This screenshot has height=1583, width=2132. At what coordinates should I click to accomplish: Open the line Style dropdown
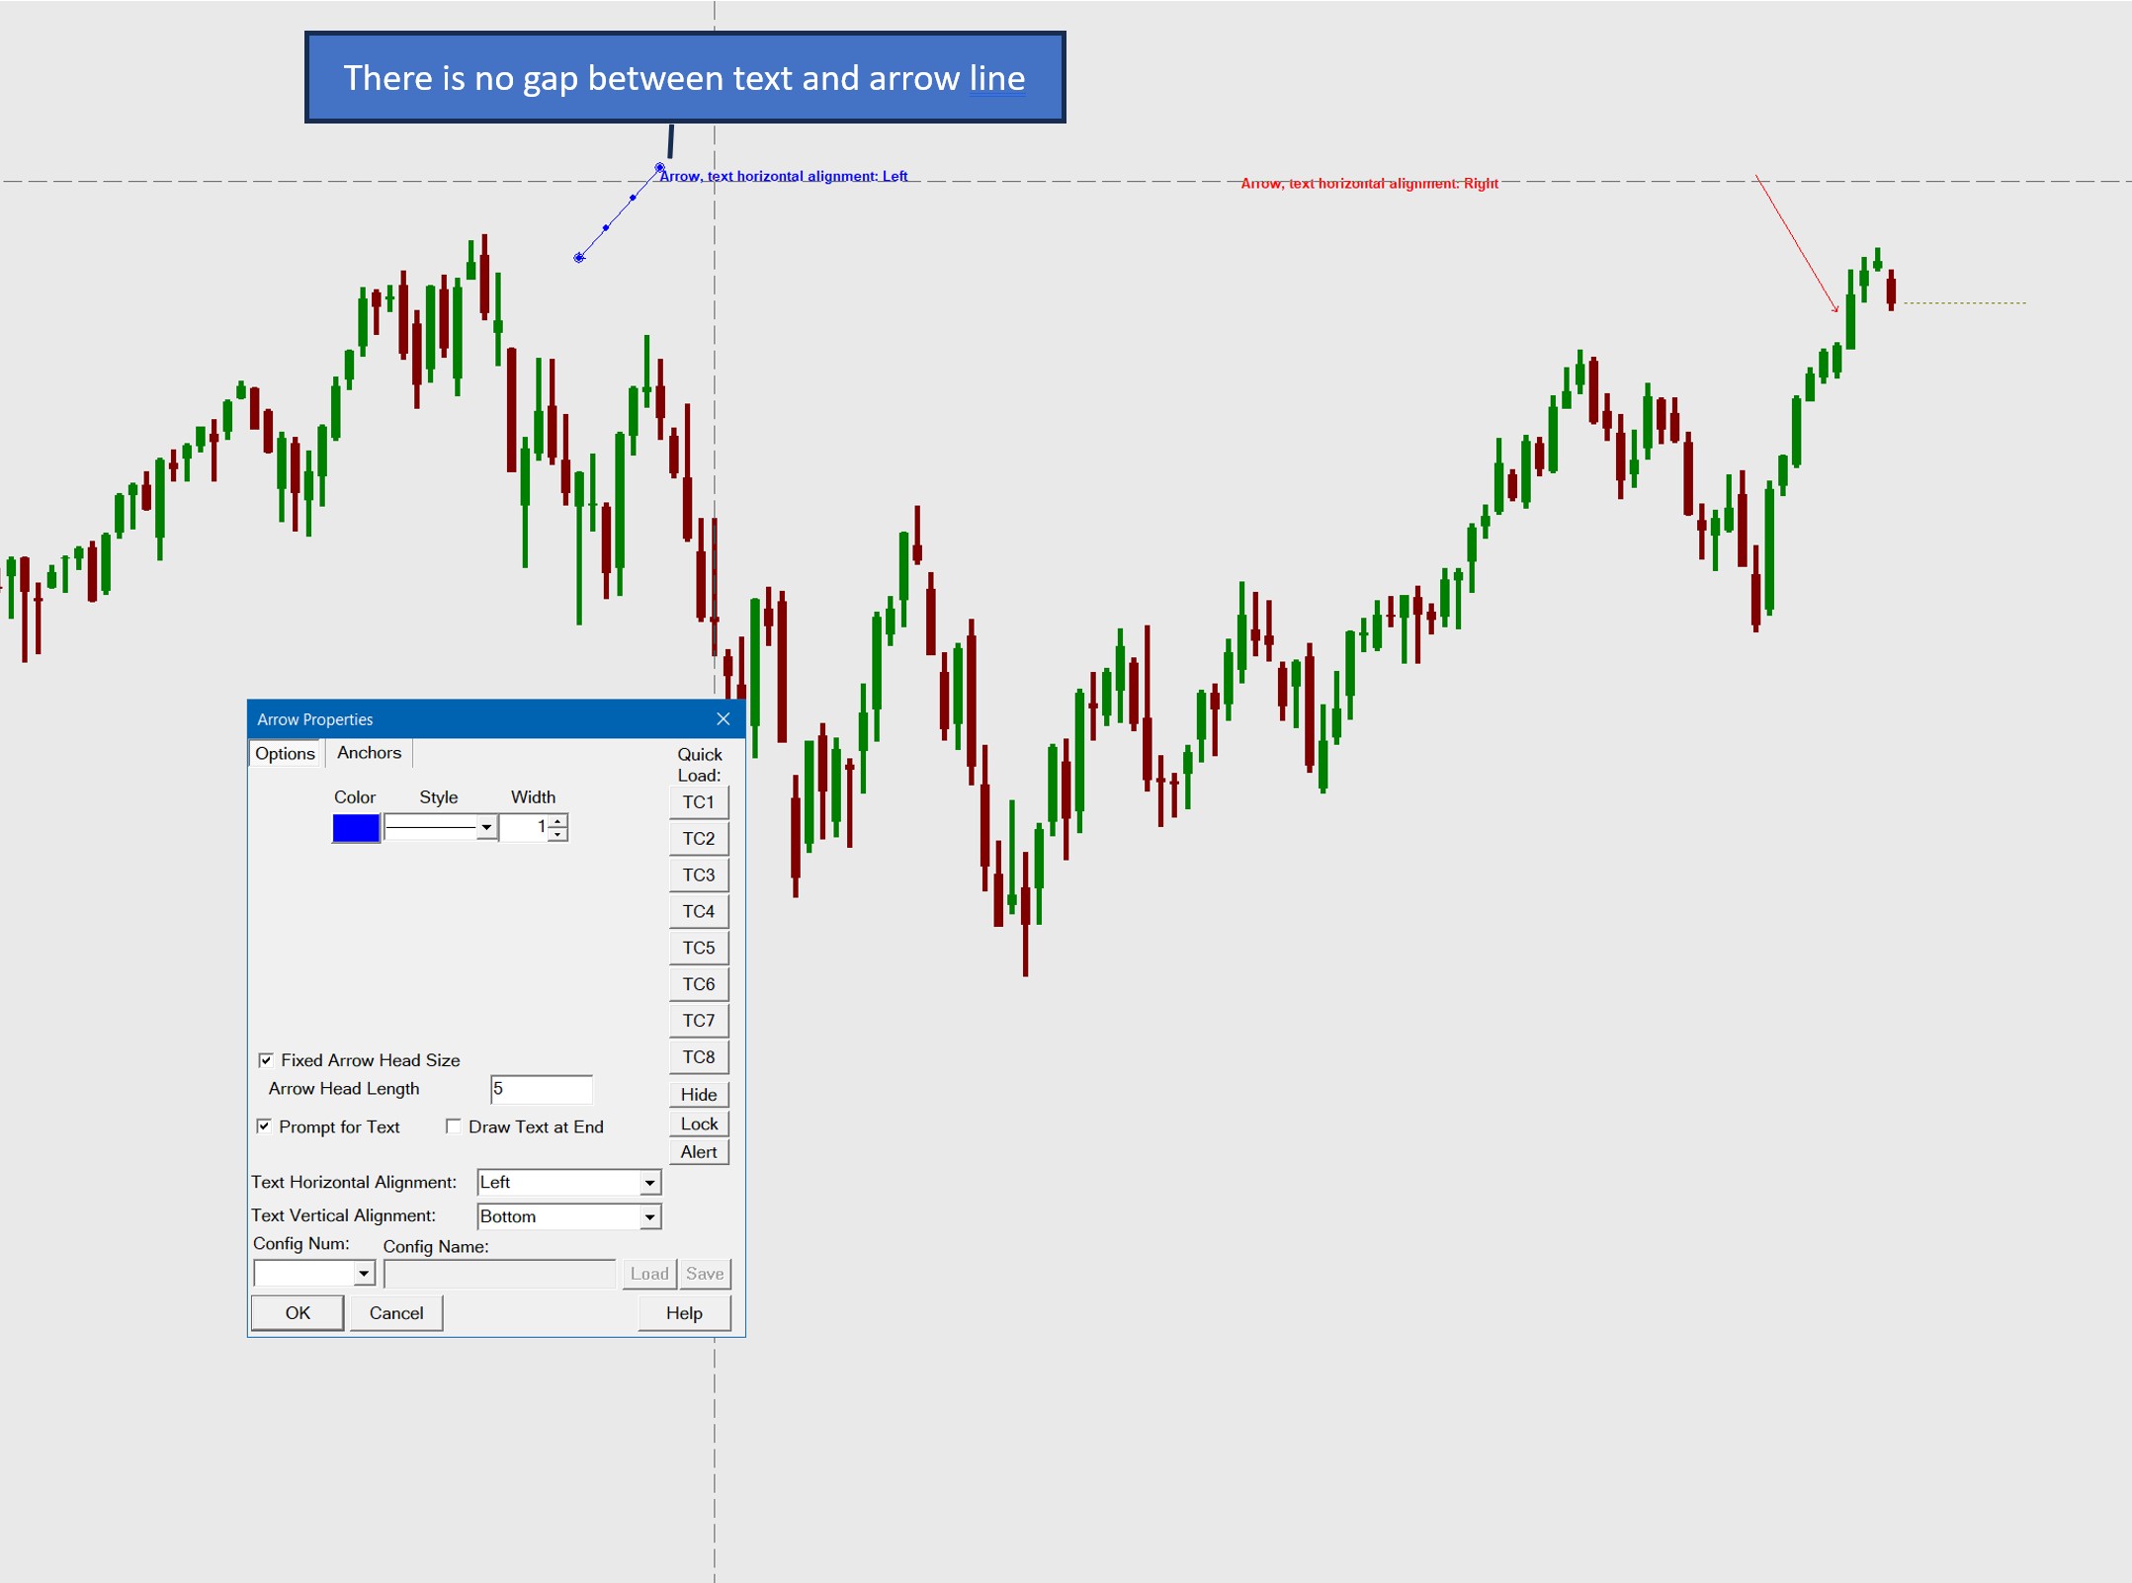[x=485, y=828]
